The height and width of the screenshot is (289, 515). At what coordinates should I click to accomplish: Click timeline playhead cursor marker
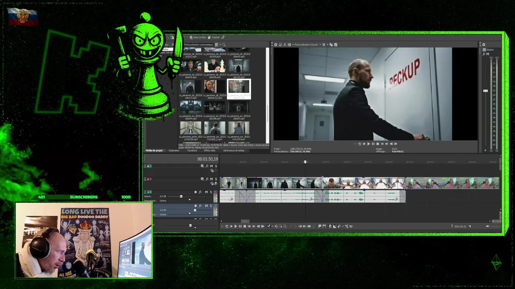click(305, 162)
